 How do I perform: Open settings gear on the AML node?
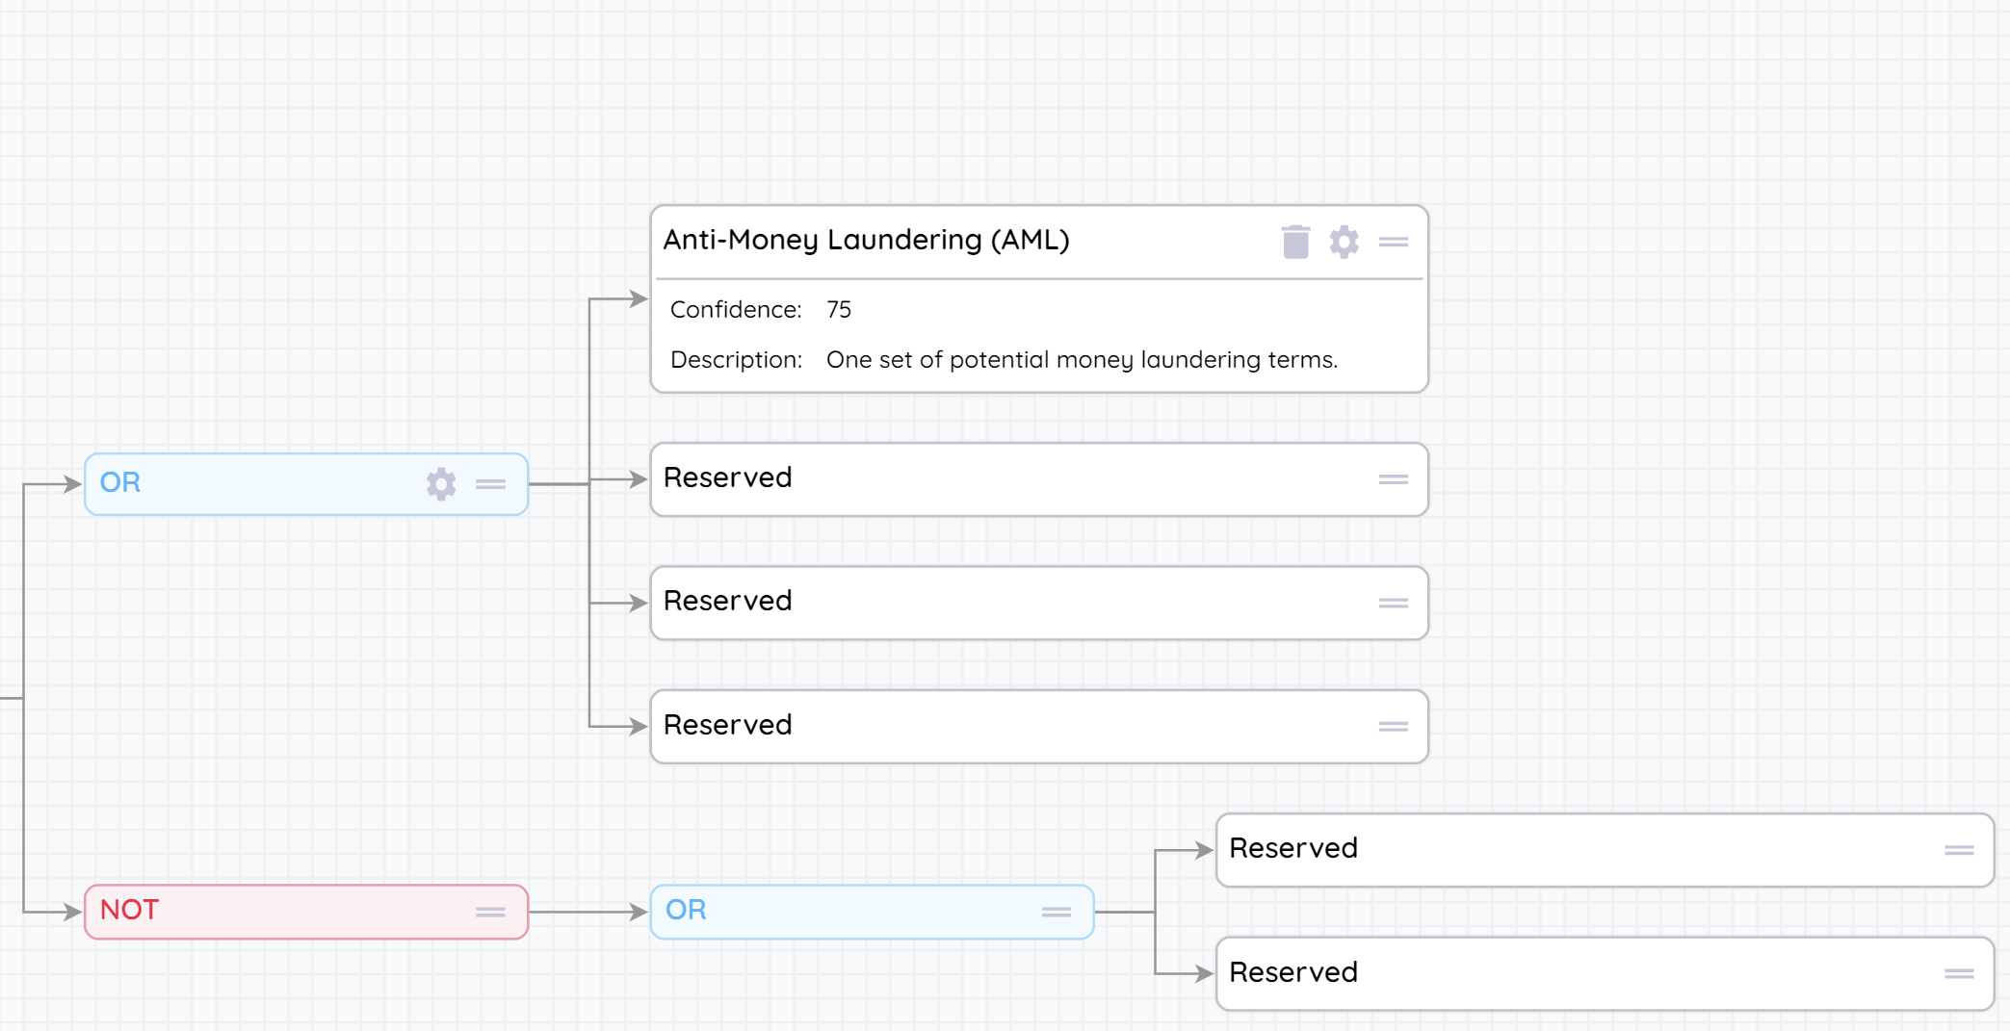pyautogui.click(x=1344, y=242)
